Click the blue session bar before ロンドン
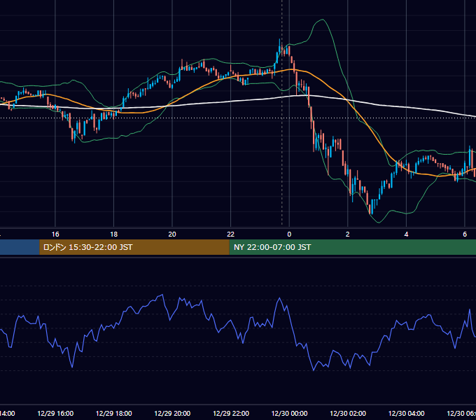The image size is (476, 420). point(20,247)
